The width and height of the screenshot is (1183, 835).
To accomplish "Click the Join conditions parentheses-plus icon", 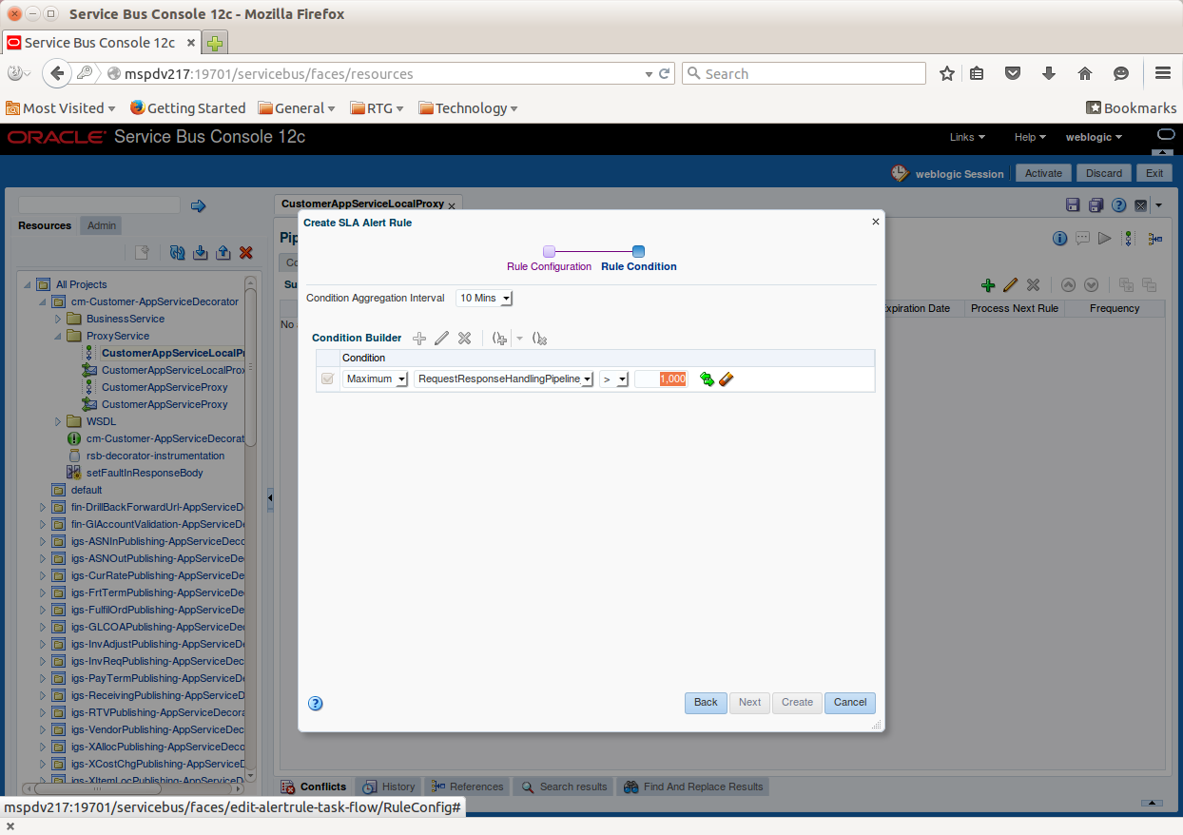I will tap(500, 338).
